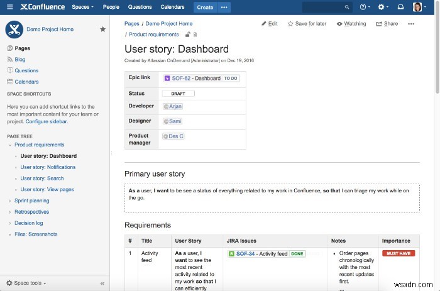Click the Confluence logo in header
Viewport: 440px width, 291px height.
pos(42,7)
